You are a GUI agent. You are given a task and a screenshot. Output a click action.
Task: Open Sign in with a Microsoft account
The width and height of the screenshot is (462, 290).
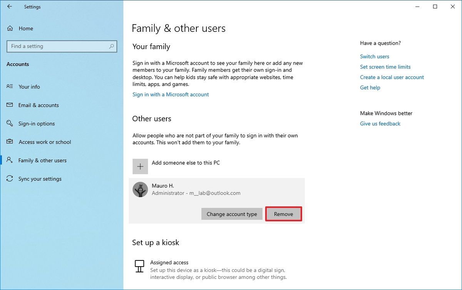click(x=171, y=94)
